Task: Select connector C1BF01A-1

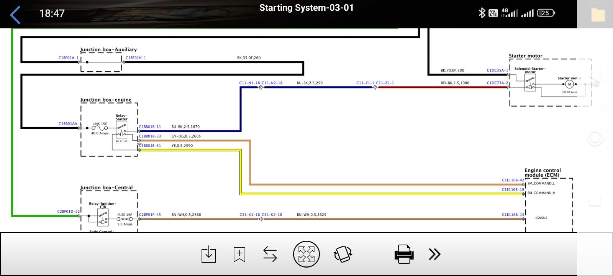Action: (68, 58)
